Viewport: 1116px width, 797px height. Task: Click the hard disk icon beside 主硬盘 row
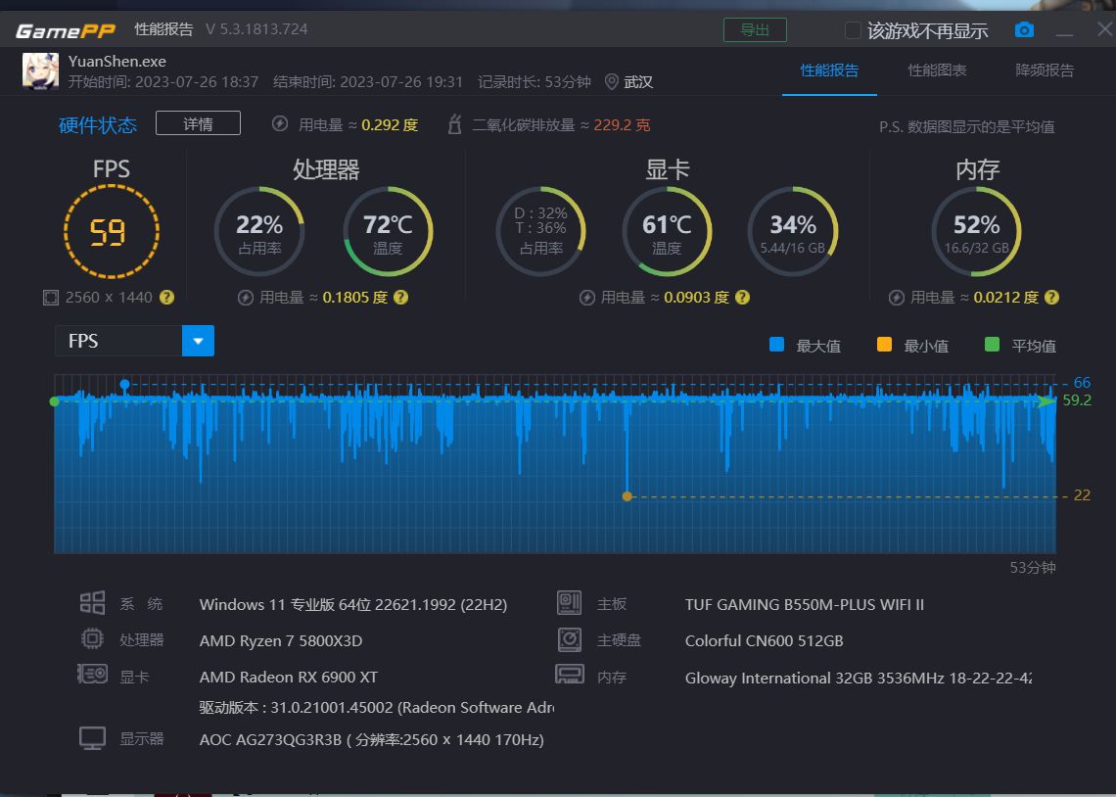pos(570,639)
